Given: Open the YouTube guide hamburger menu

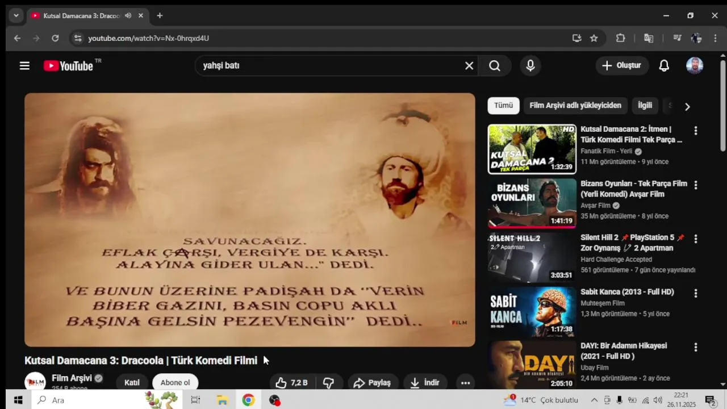Looking at the screenshot, I should pos(24,66).
